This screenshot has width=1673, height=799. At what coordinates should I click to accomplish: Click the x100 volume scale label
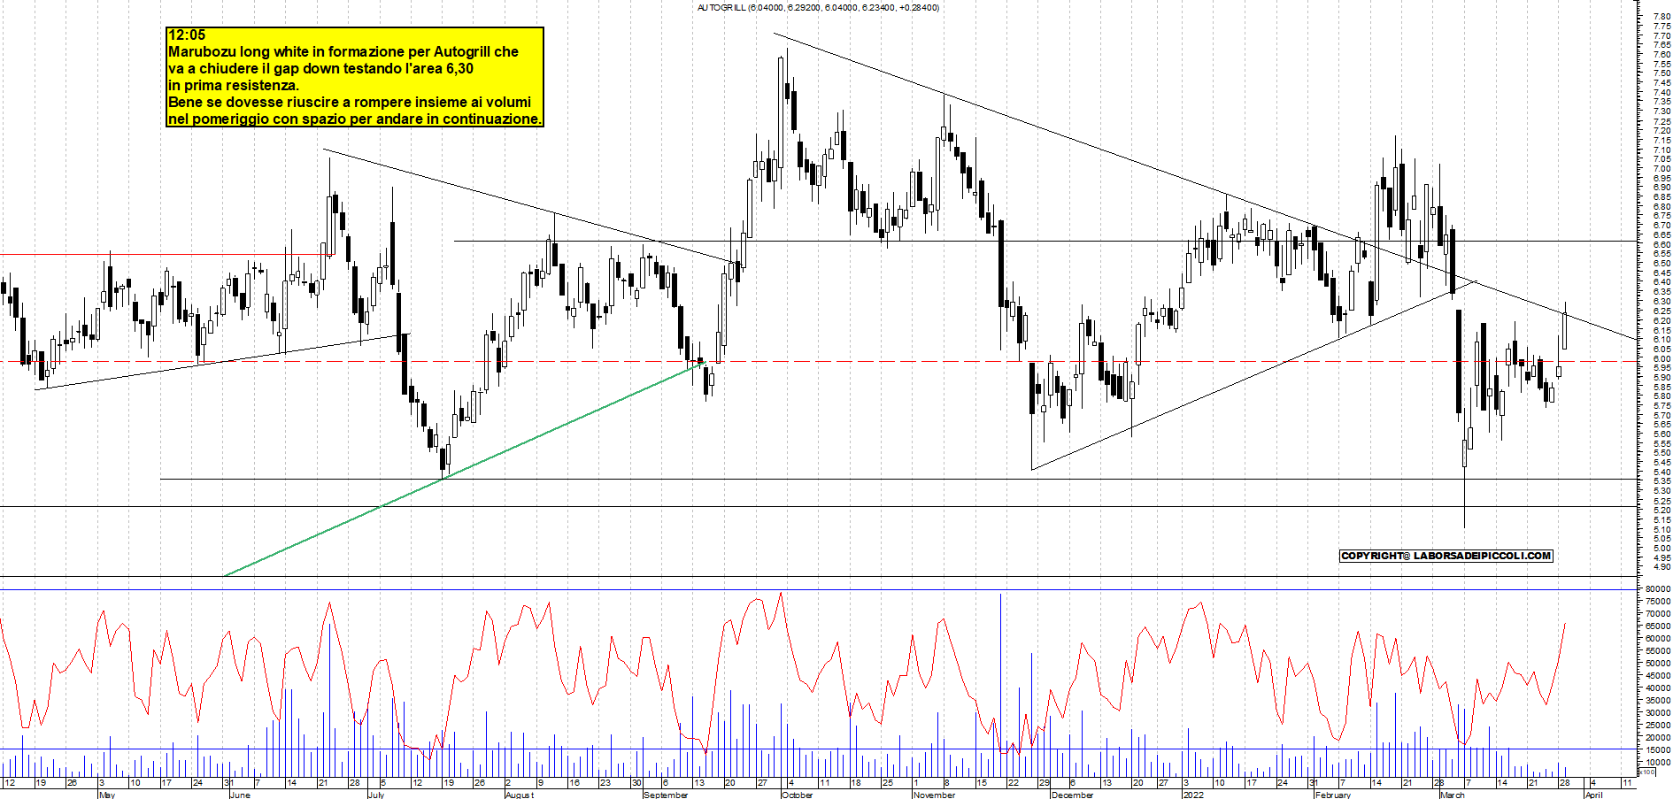tap(1646, 772)
